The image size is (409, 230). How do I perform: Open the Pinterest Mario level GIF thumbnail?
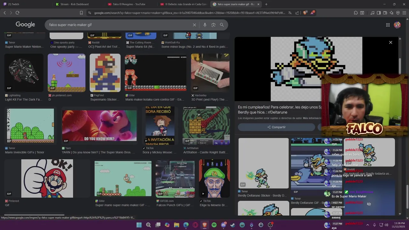pos(66,73)
